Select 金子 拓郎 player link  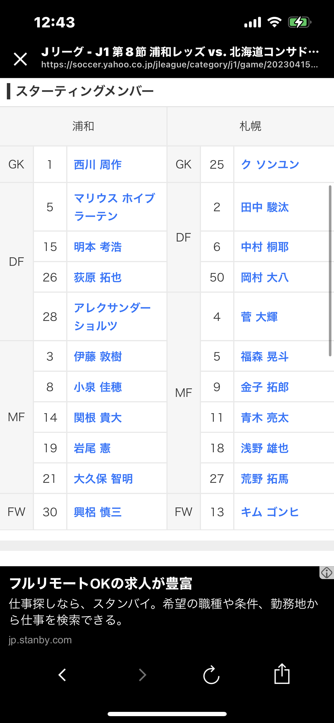[265, 387]
